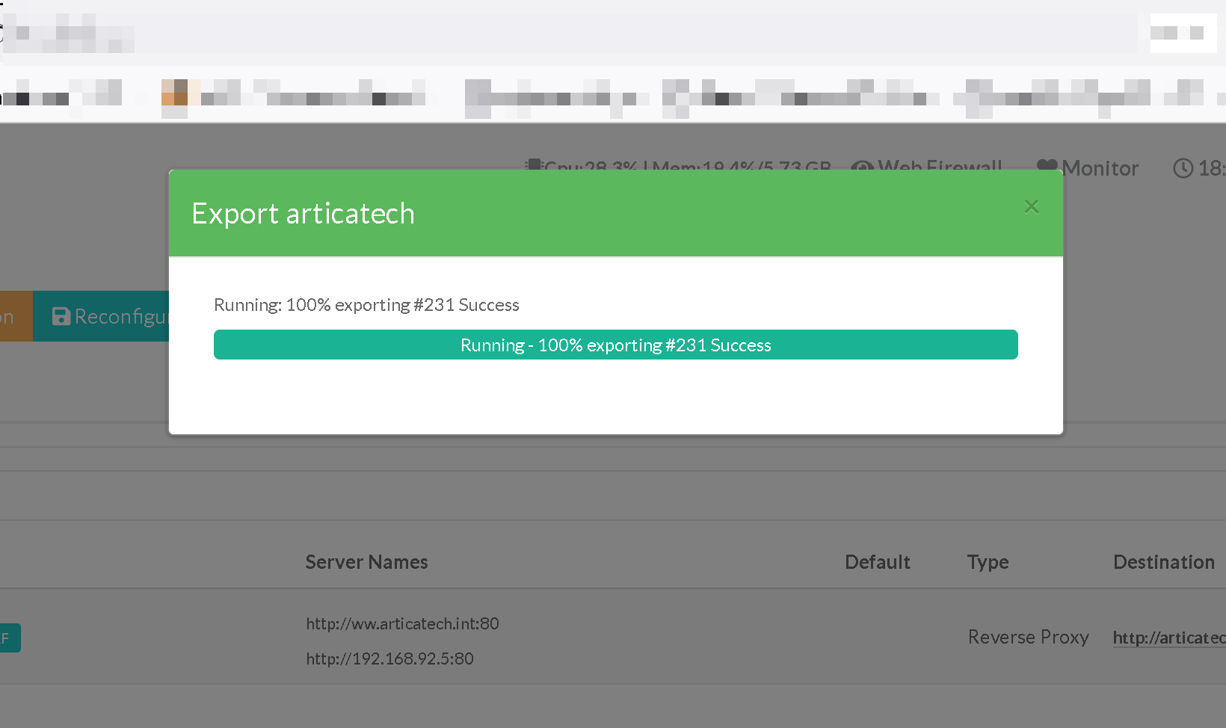1226x728 pixels.
Task: Select the http://192.168.92.5:80 server name
Action: [x=389, y=658]
